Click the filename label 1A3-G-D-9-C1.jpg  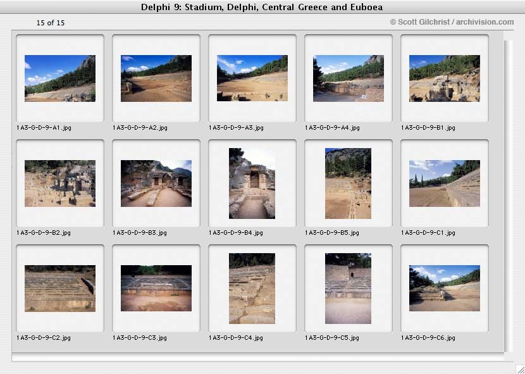[428, 233]
